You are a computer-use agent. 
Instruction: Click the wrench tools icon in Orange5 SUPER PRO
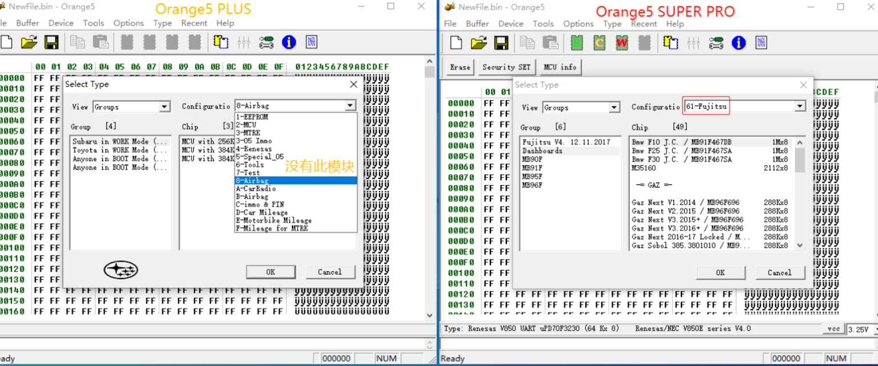point(716,43)
